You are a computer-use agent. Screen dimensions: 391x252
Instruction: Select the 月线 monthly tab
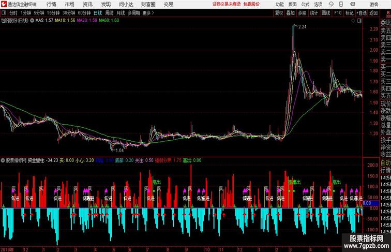click(121, 13)
